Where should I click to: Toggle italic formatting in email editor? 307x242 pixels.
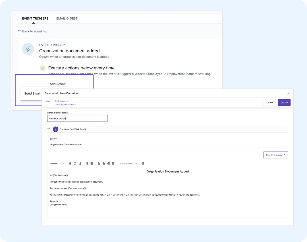click(75, 164)
